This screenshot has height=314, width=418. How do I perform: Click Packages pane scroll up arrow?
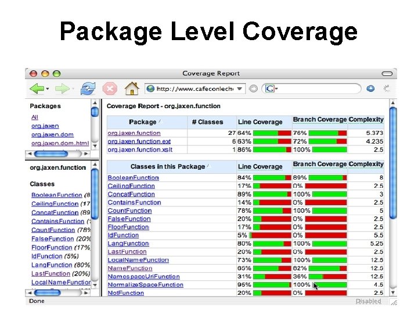click(95, 103)
